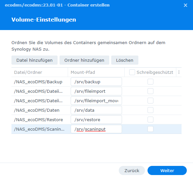This screenshot has height=177, width=193.
Task: Close the Container erstellen dialog
Action: click(x=185, y=5)
